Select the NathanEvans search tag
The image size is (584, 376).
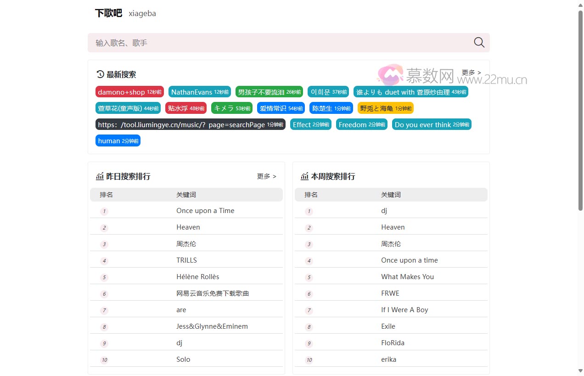(x=199, y=92)
